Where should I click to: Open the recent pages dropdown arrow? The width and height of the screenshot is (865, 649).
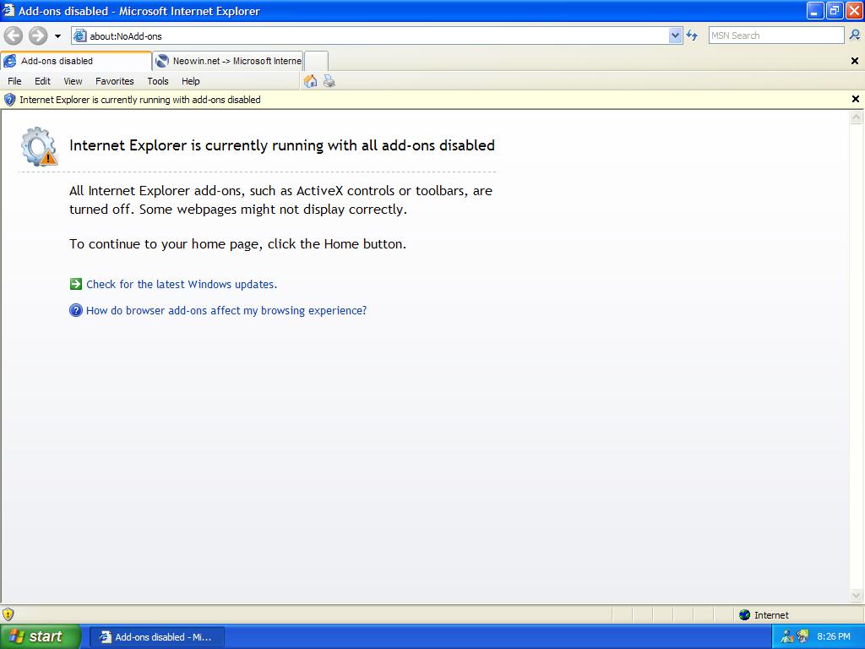point(57,36)
